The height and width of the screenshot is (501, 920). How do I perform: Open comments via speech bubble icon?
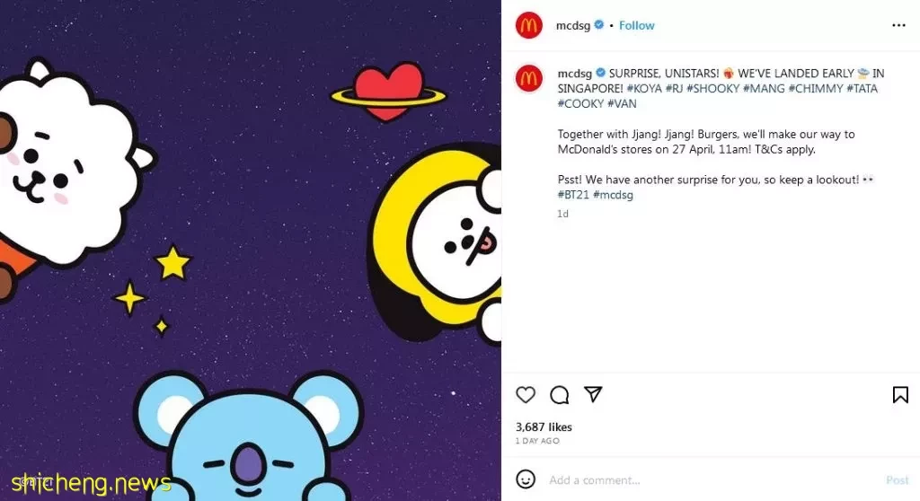pyautogui.click(x=559, y=395)
